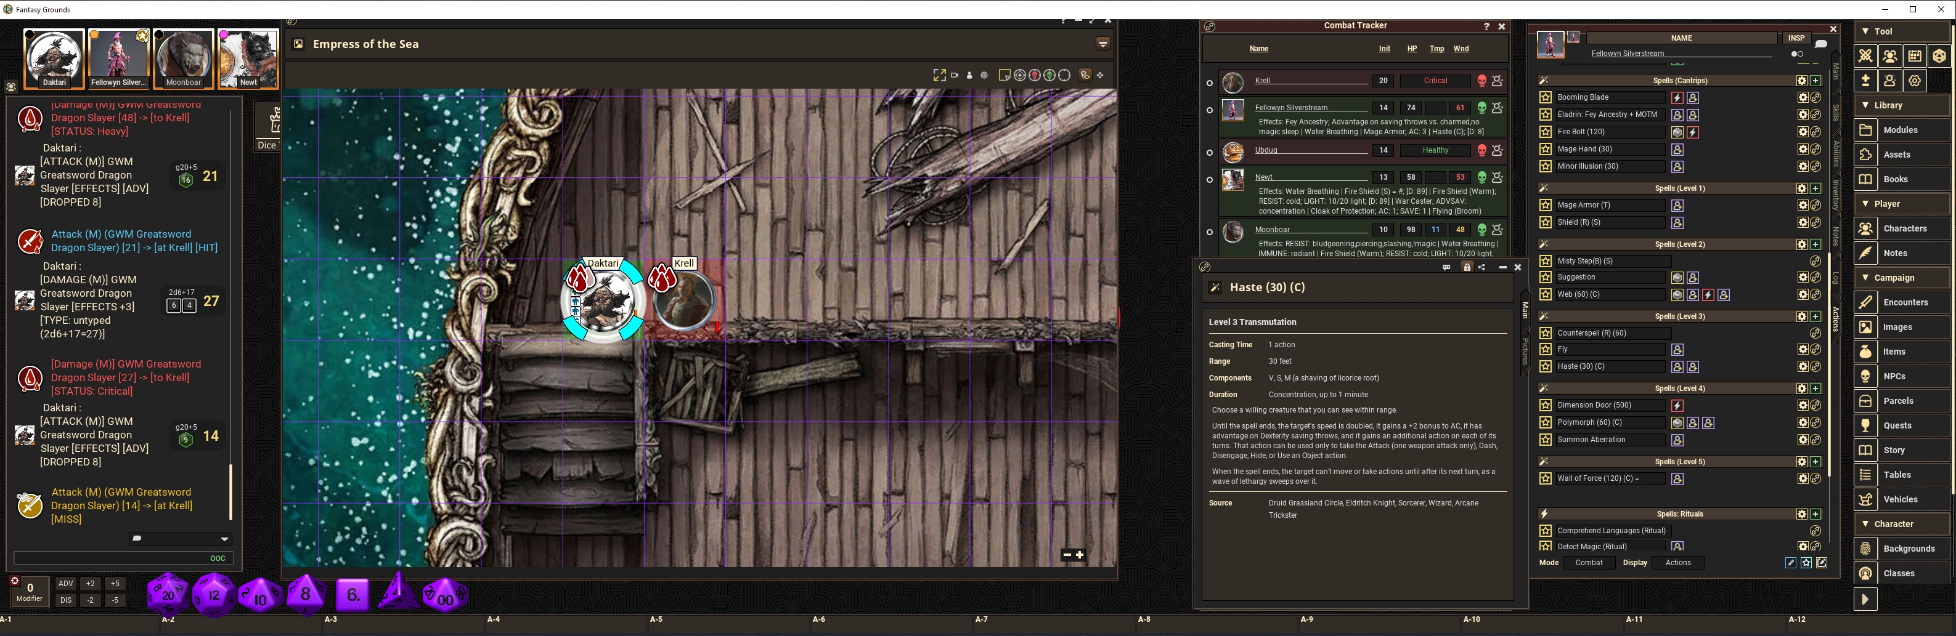1956x636 pixels.
Task: Open the Items bag icon
Action: click(1865, 352)
